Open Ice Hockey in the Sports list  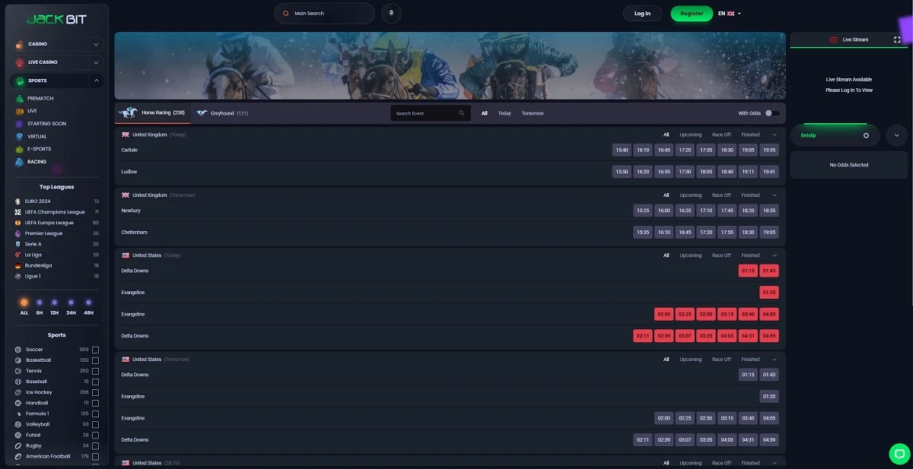pos(37,392)
